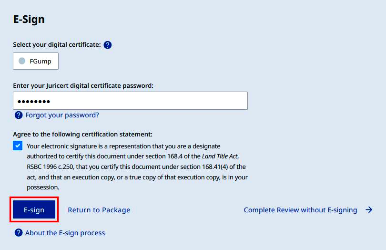
Task: Click the Enter your Juricert password label
Action: (83, 85)
